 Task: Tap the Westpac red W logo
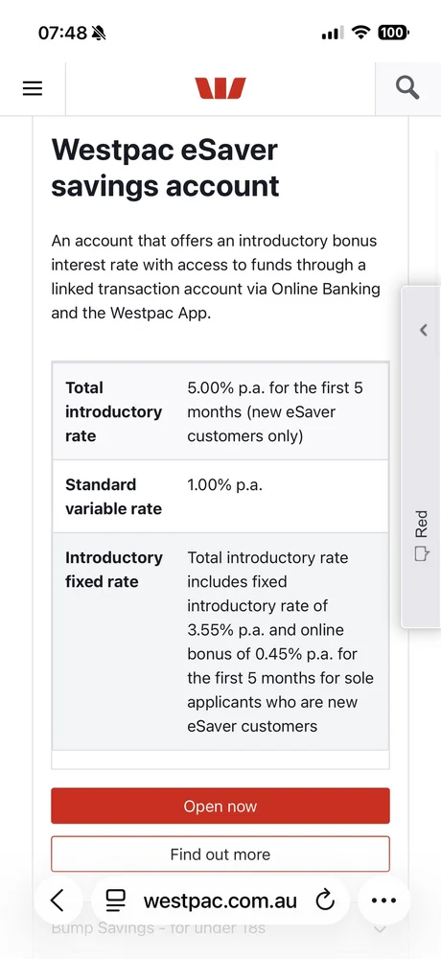(220, 88)
